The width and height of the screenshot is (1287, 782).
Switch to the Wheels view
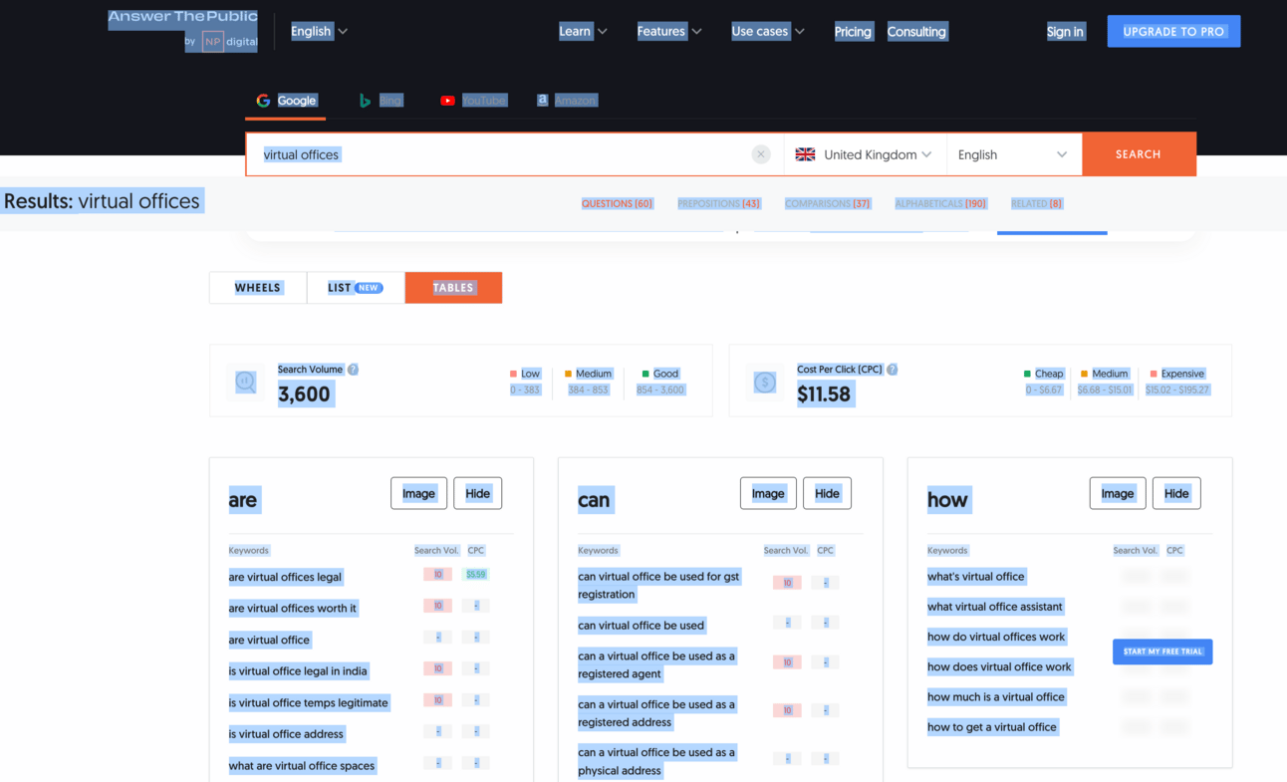click(258, 288)
